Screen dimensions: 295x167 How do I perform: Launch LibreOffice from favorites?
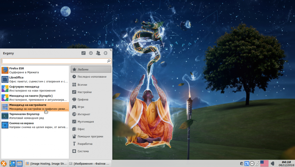click(x=35, y=79)
